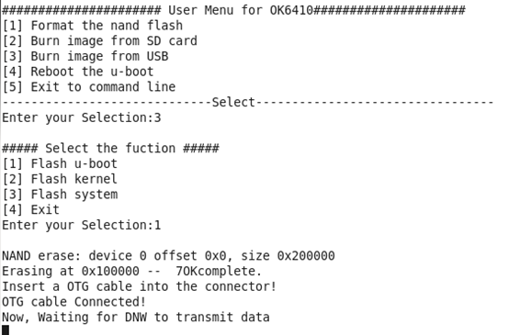Click the first Enter your Selection:3 prompt
This screenshot has width=509, height=335.
tap(82, 117)
